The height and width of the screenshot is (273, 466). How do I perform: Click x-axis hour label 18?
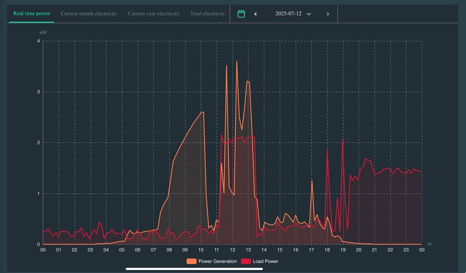coord(327,250)
